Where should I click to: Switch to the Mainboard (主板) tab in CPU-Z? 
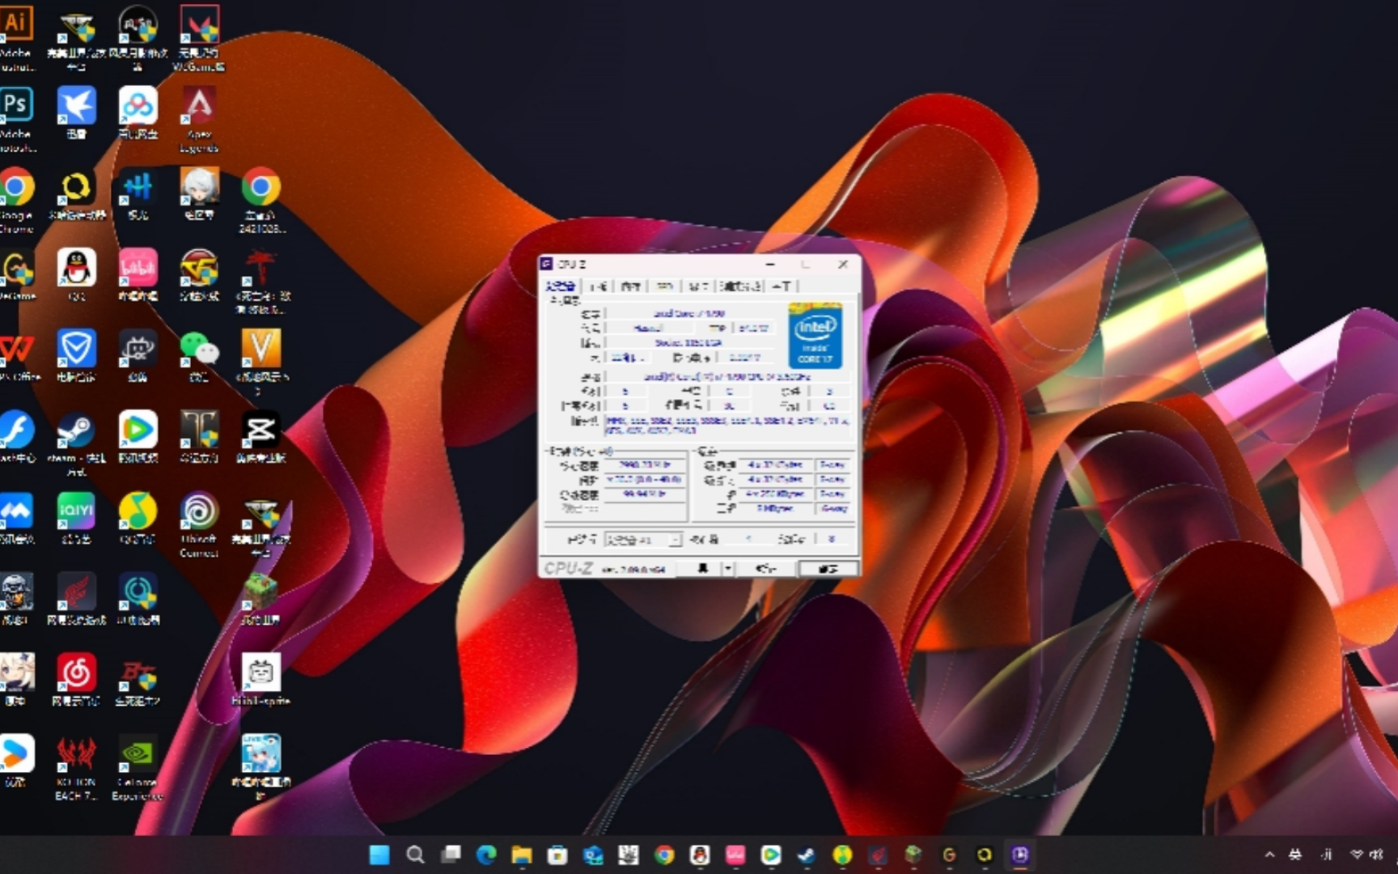click(599, 286)
